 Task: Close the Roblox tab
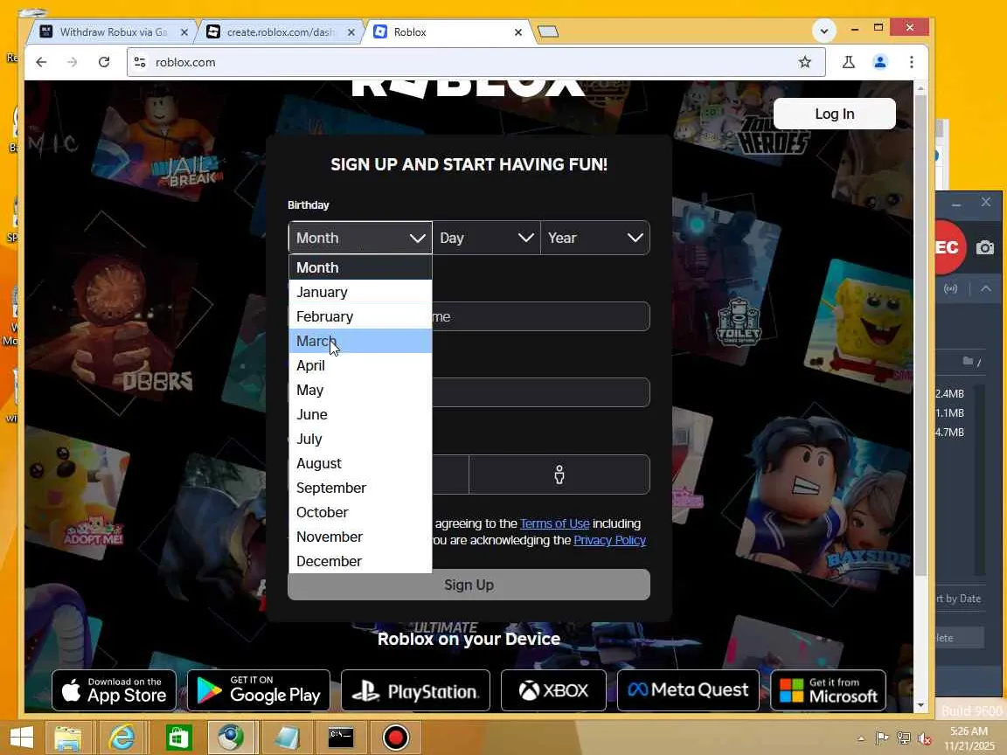(518, 32)
